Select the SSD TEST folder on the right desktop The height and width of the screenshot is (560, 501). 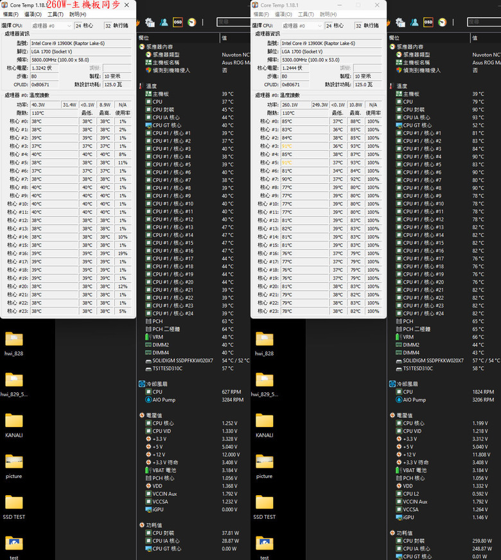click(264, 507)
